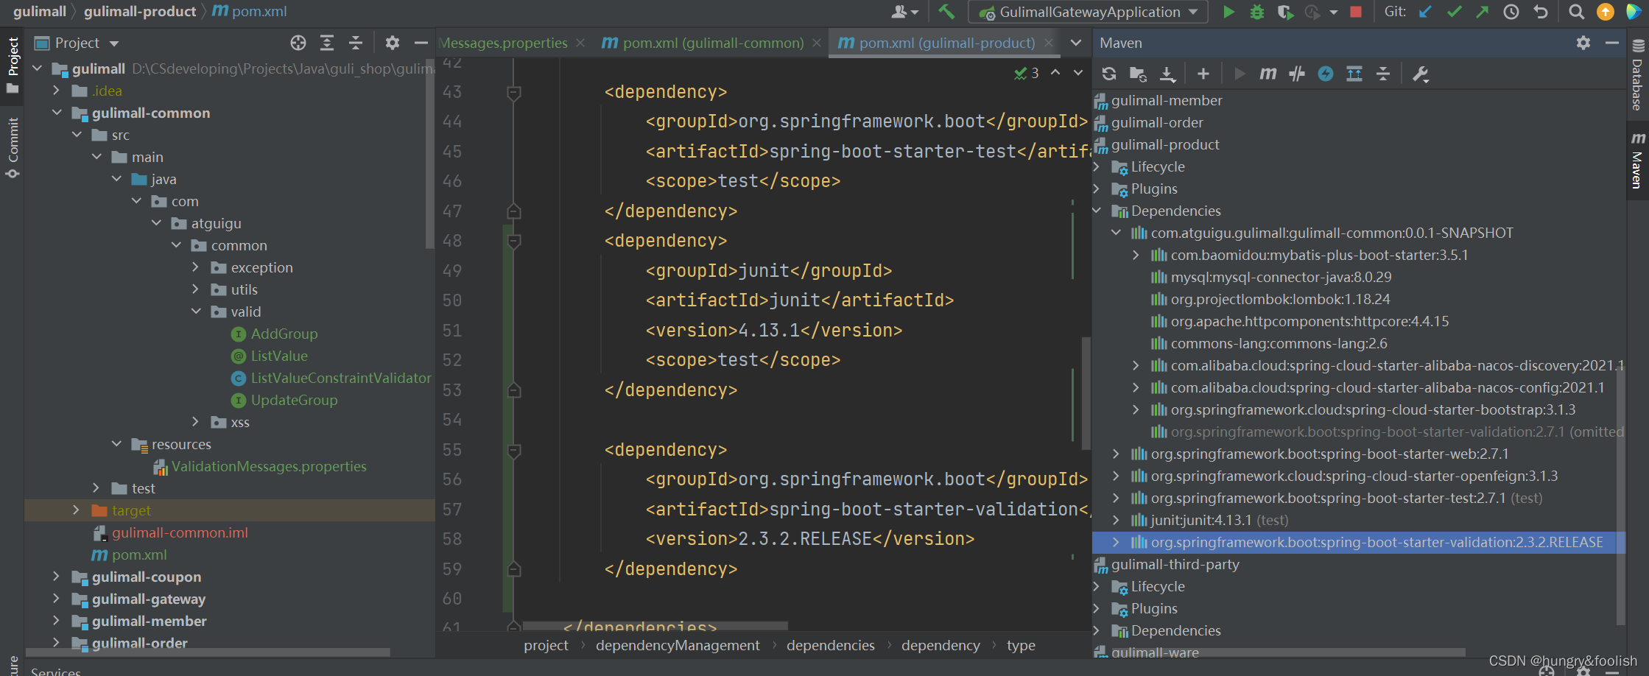Open the run configuration dropdown GulimallGatewayApplication

[x=1088, y=12]
